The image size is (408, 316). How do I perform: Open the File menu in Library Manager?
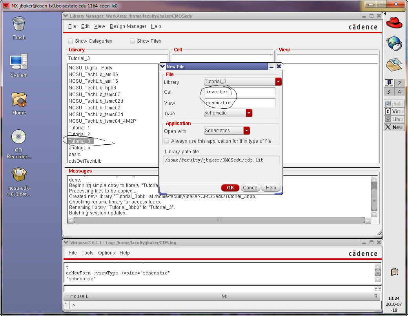coord(72,26)
